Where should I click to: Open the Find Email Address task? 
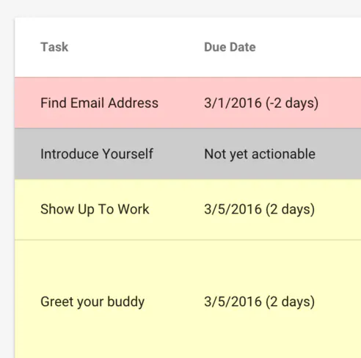[x=99, y=103]
